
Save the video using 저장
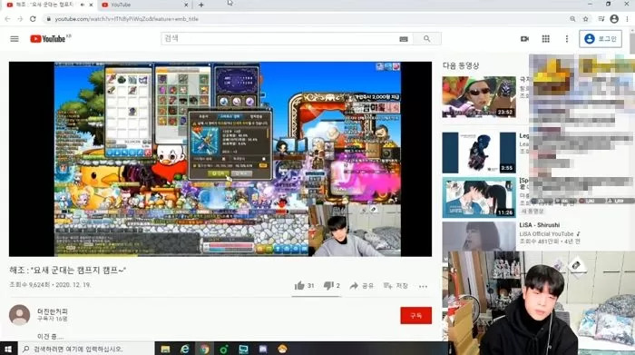click(396, 286)
